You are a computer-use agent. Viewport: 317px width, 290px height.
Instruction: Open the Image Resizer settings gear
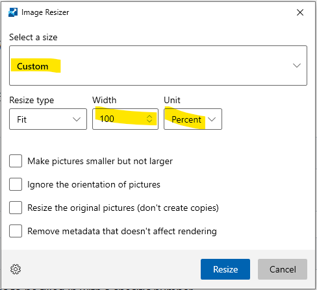16,269
